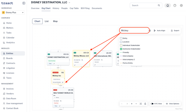Toggle the KYC View switch
Screen dimensions: 186x112
click(x=152, y=104)
